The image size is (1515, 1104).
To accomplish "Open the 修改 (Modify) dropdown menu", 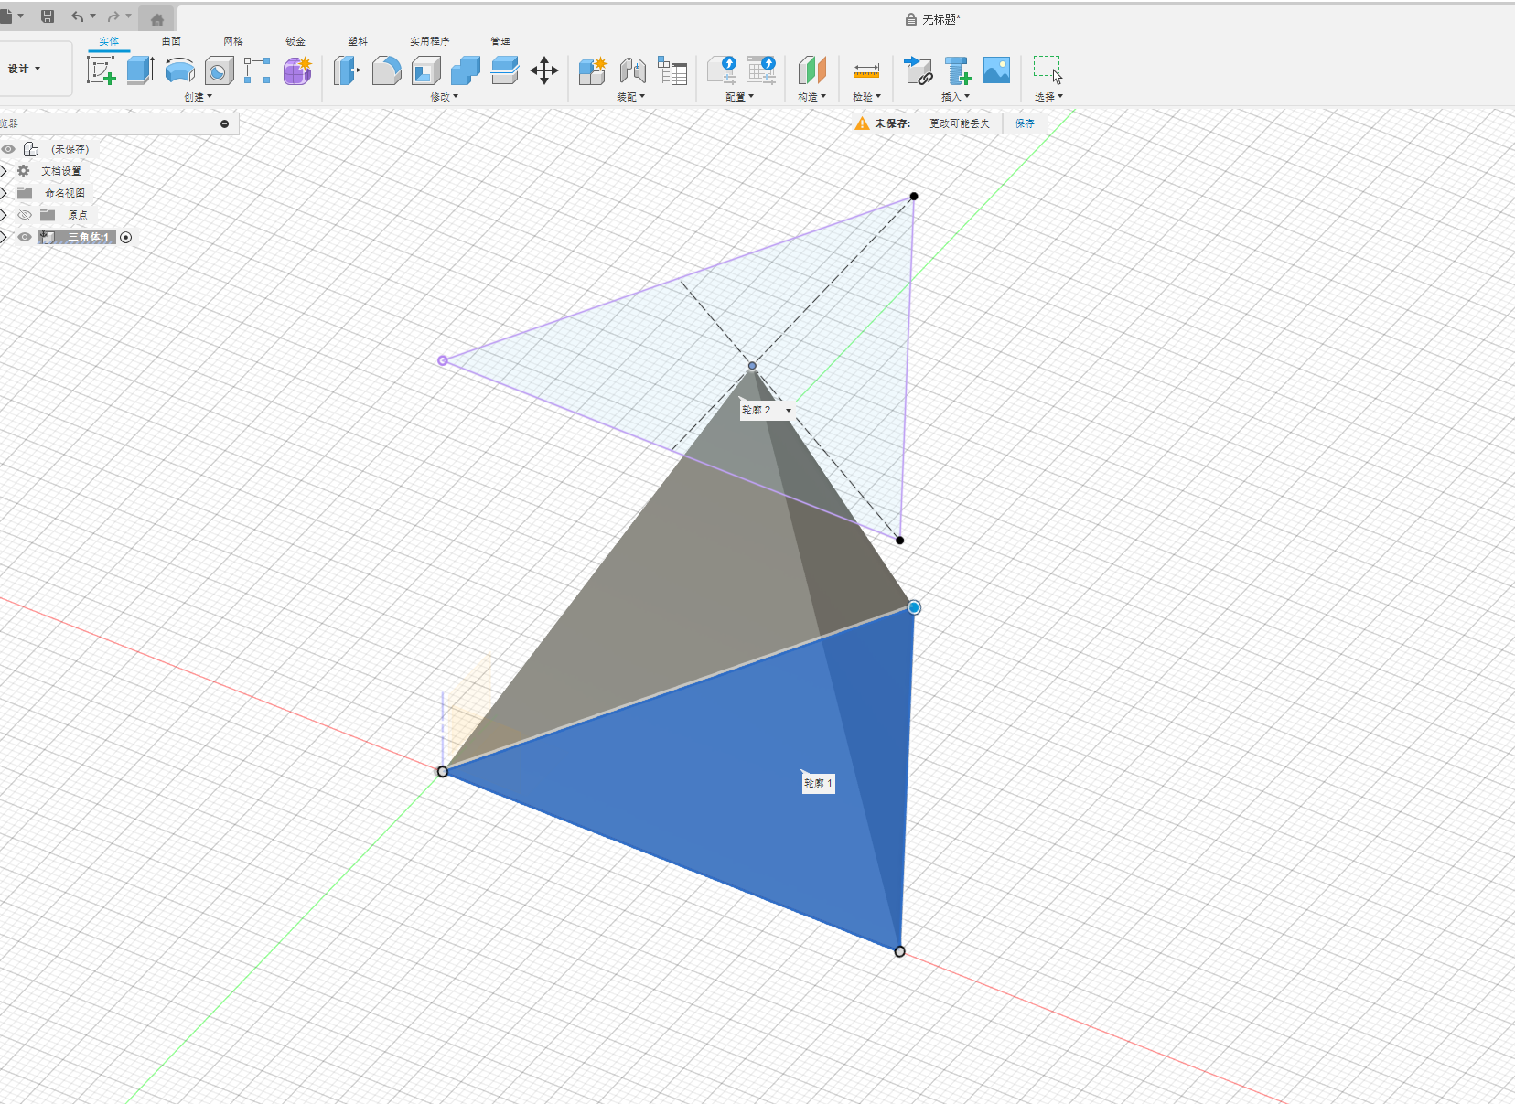I will [x=444, y=97].
